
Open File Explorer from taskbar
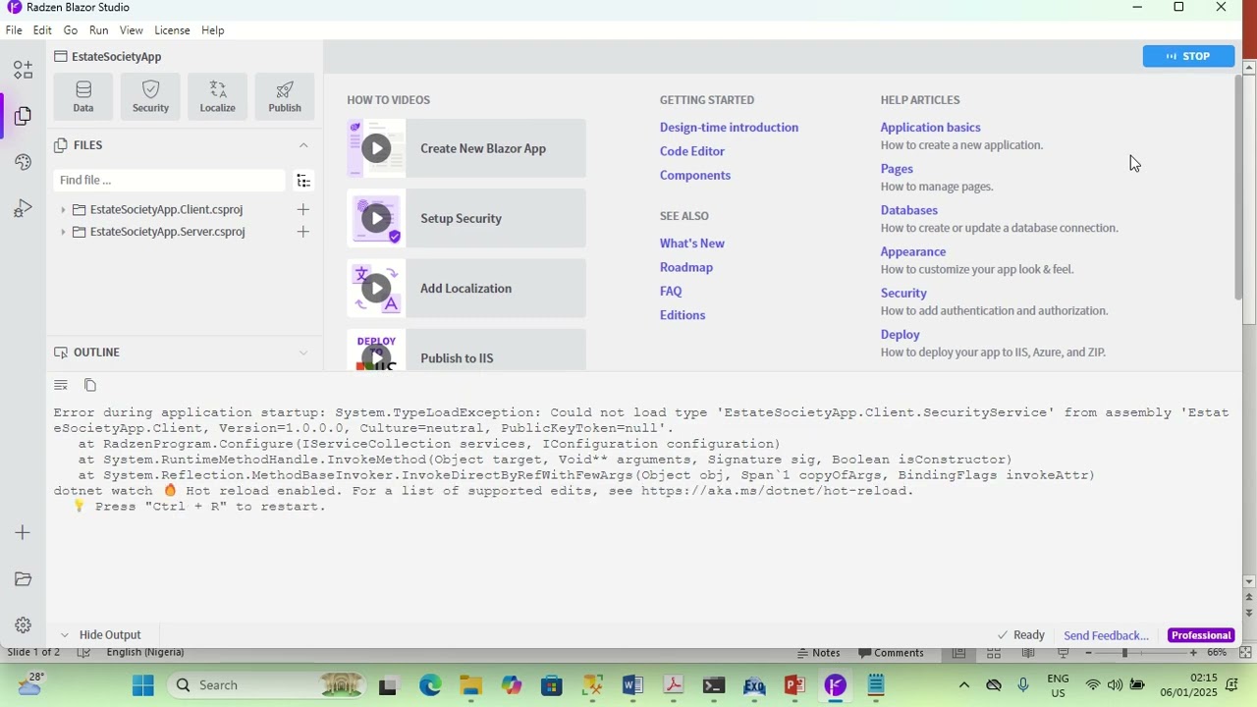[x=470, y=685]
